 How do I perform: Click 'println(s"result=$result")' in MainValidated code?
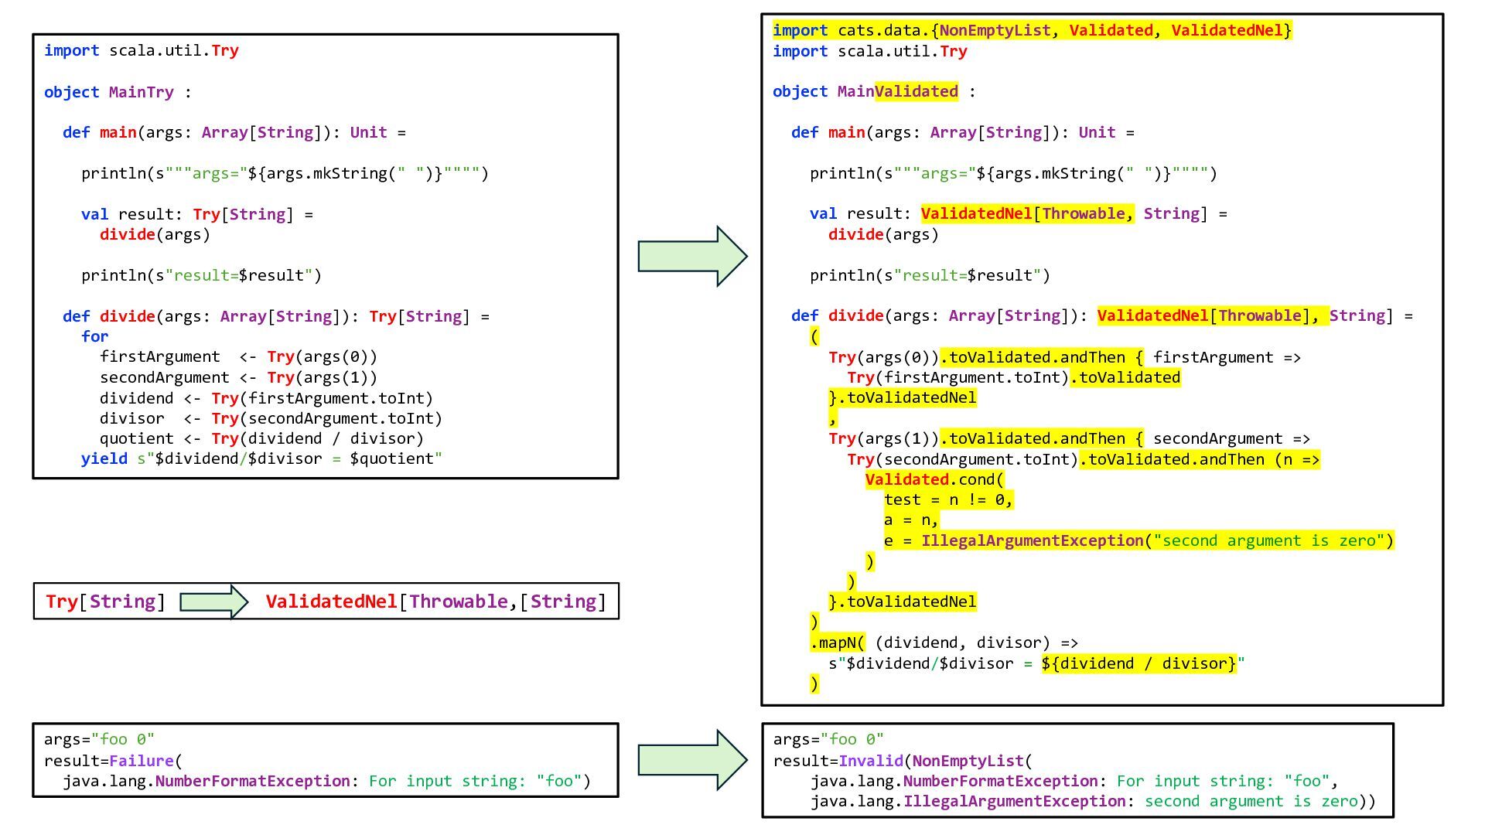pyautogui.click(x=930, y=275)
